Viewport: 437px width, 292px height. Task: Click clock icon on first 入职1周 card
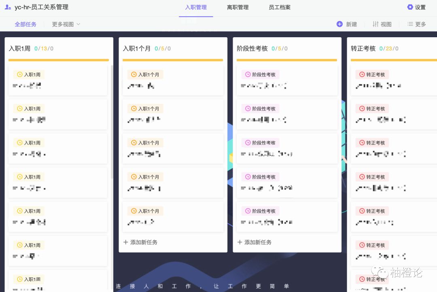click(19, 74)
